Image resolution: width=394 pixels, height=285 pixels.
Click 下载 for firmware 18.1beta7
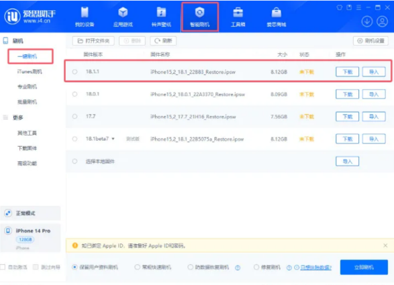tap(347, 139)
